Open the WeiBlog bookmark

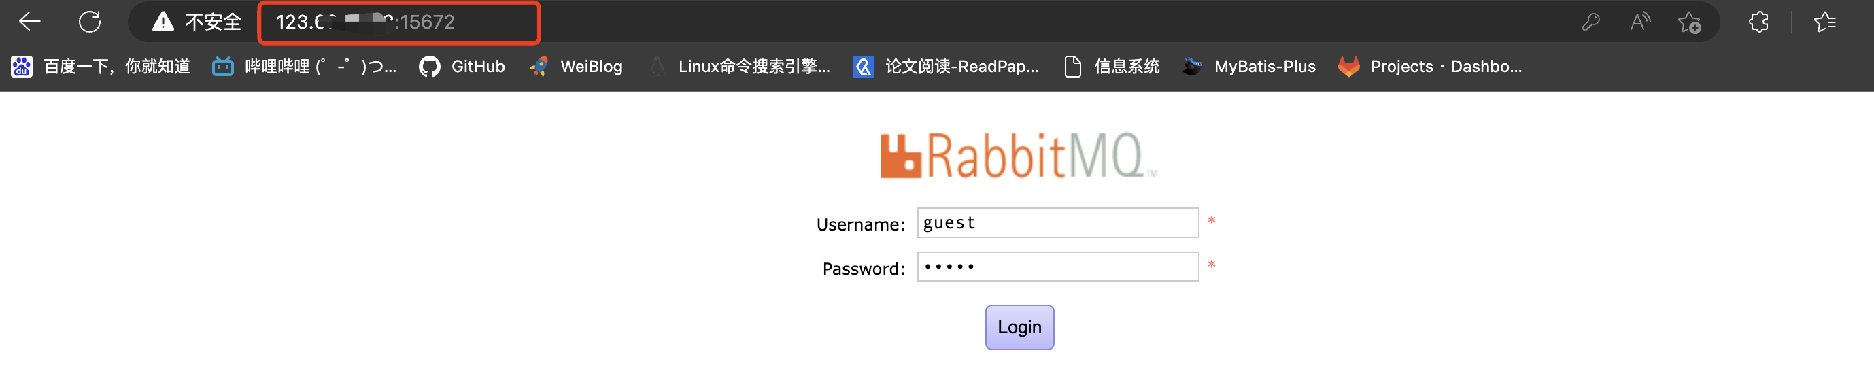point(576,67)
